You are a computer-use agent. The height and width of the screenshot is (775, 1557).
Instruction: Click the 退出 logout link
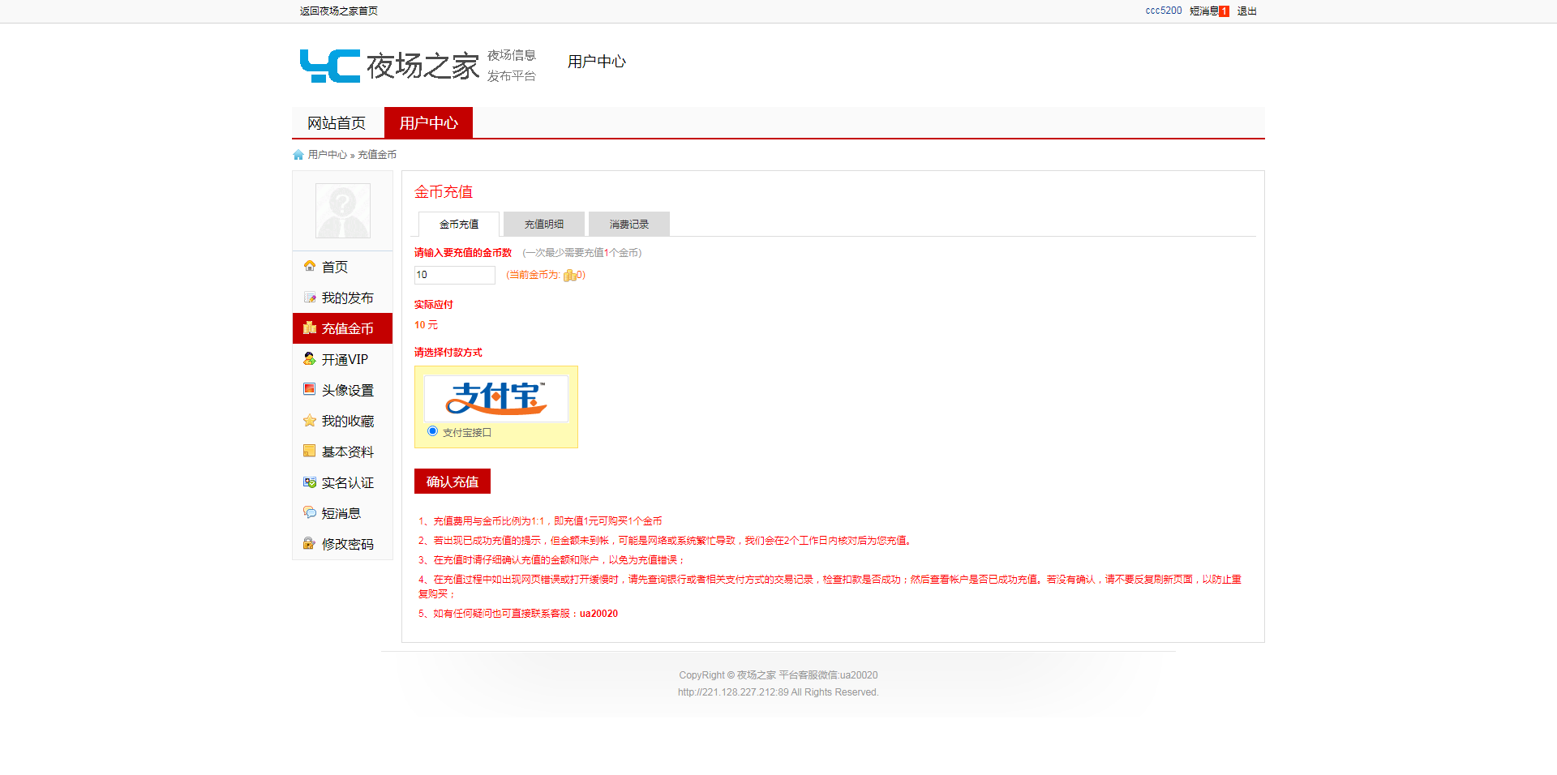pos(1246,11)
